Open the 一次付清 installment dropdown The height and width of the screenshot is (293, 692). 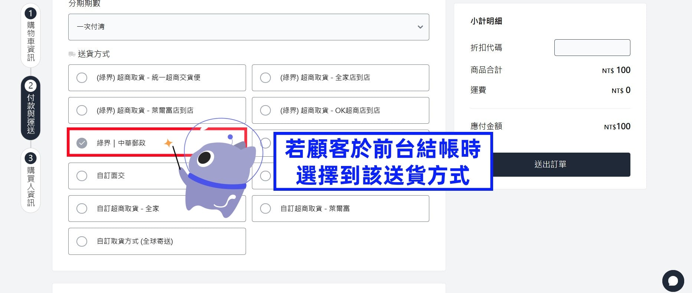coord(249,27)
